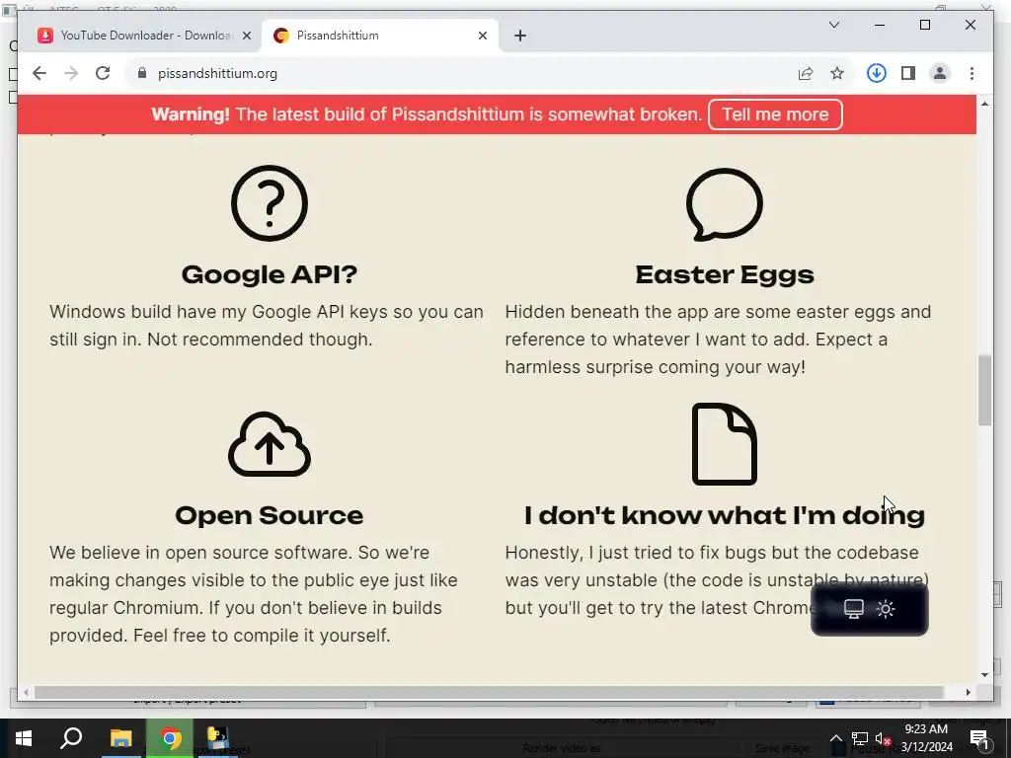
Task: Click the padlock site info icon
Action: [142, 73]
